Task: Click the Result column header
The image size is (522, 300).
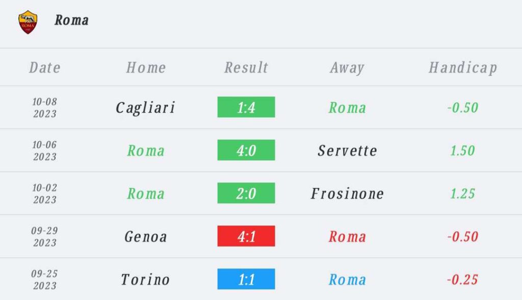Action: point(246,68)
